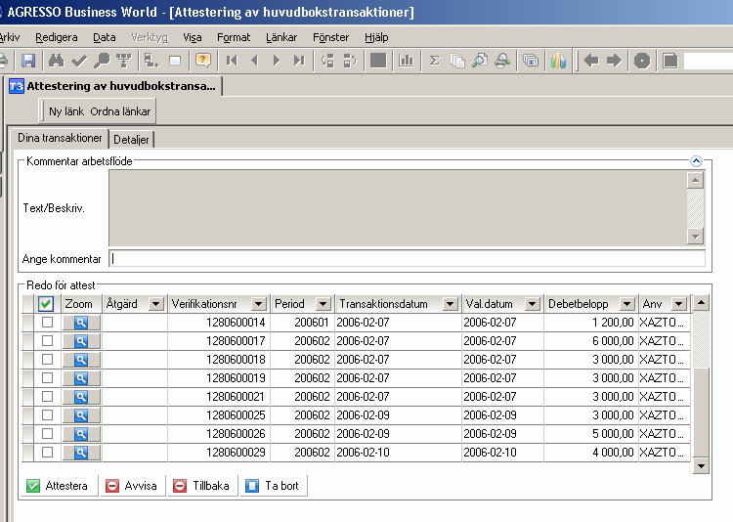Open the Länkar menu

(281, 37)
